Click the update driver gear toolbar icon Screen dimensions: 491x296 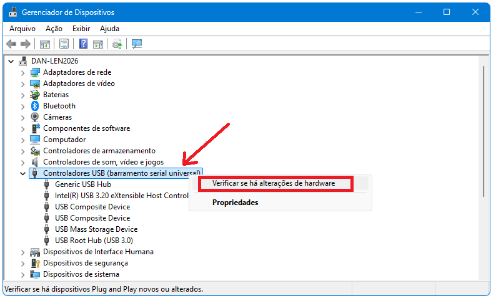[117, 44]
